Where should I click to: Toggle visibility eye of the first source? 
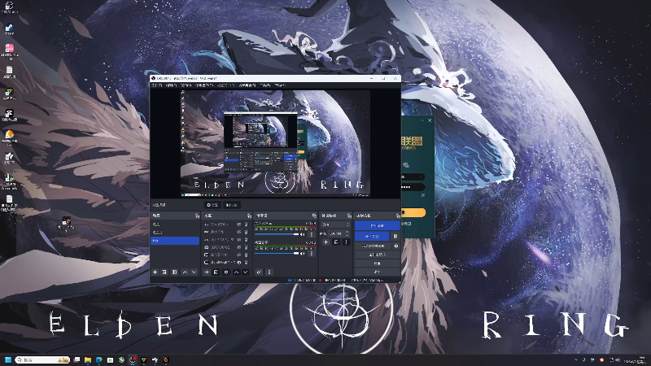click(x=239, y=224)
